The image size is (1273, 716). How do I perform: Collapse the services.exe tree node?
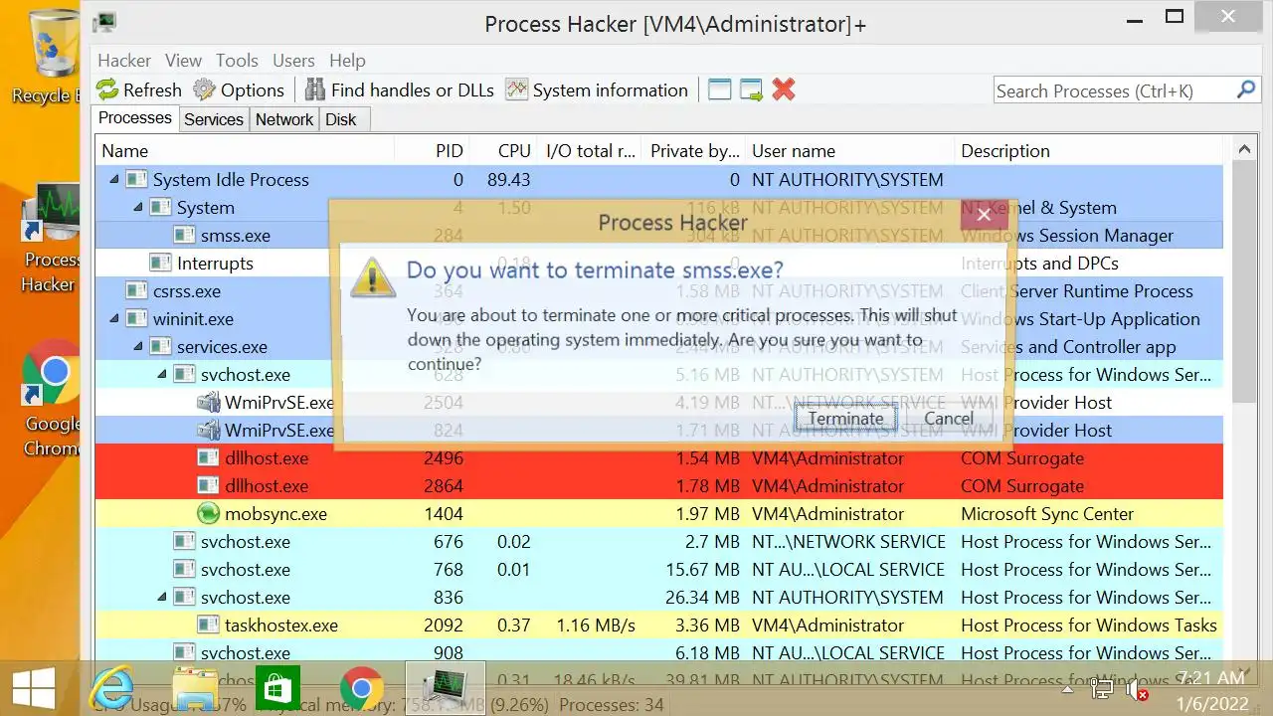138,347
